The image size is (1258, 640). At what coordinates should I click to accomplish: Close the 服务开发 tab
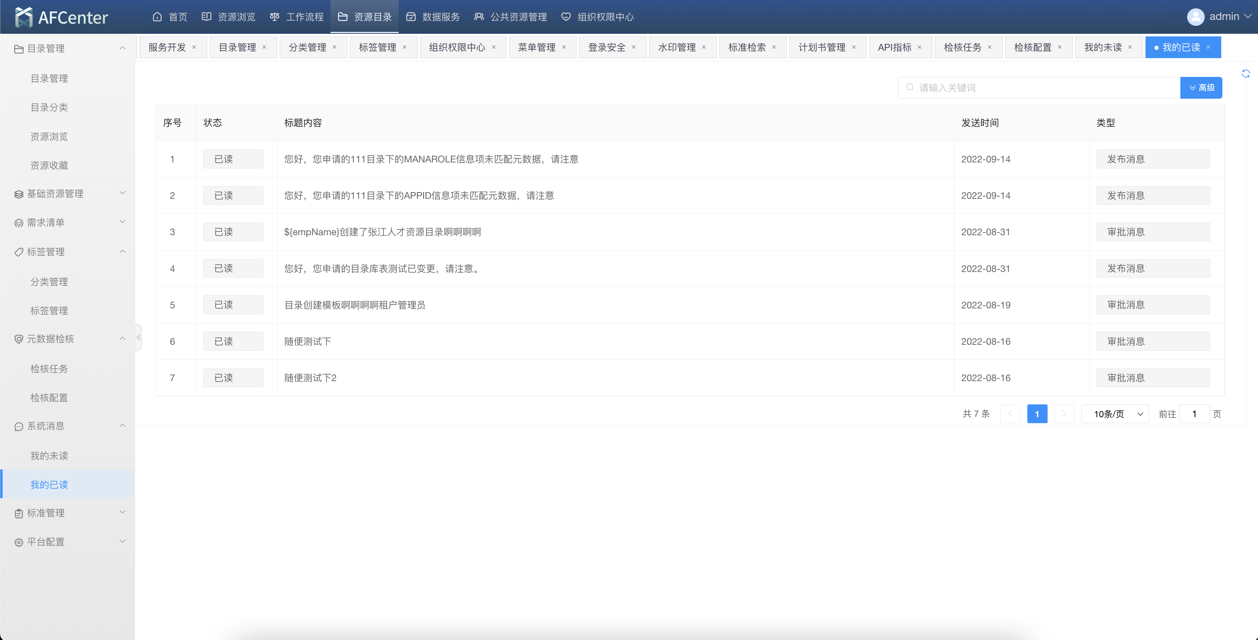(194, 47)
